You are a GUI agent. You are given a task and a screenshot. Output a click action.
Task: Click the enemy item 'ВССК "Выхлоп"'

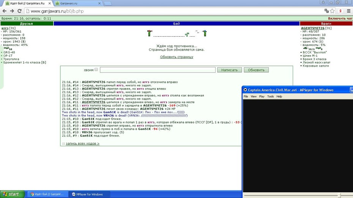[315, 52]
